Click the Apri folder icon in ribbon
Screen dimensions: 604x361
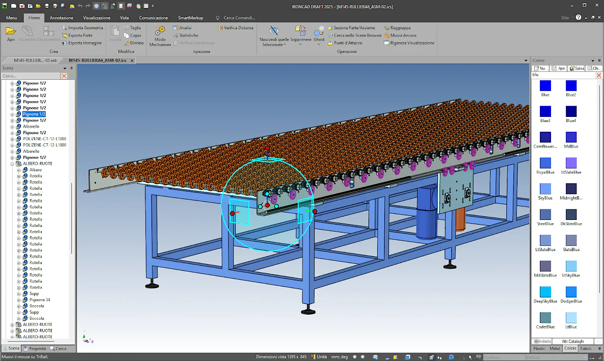coord(11,32)
